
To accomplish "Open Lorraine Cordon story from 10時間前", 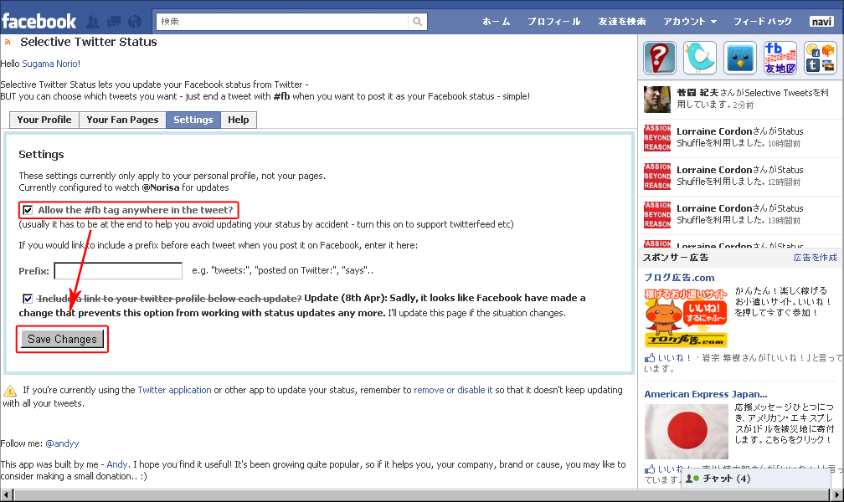I will tap(739, 137).
